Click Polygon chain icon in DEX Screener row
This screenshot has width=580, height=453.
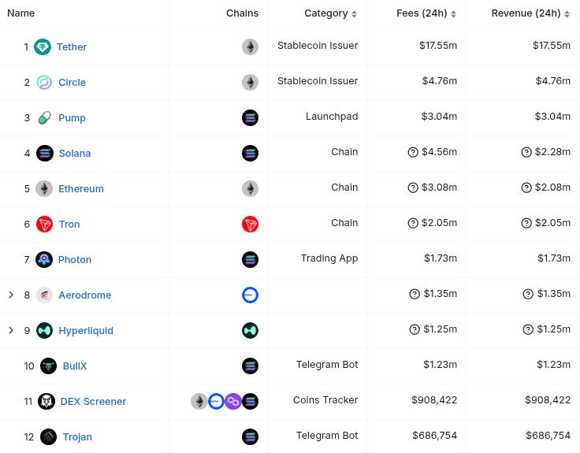point(233,402)
